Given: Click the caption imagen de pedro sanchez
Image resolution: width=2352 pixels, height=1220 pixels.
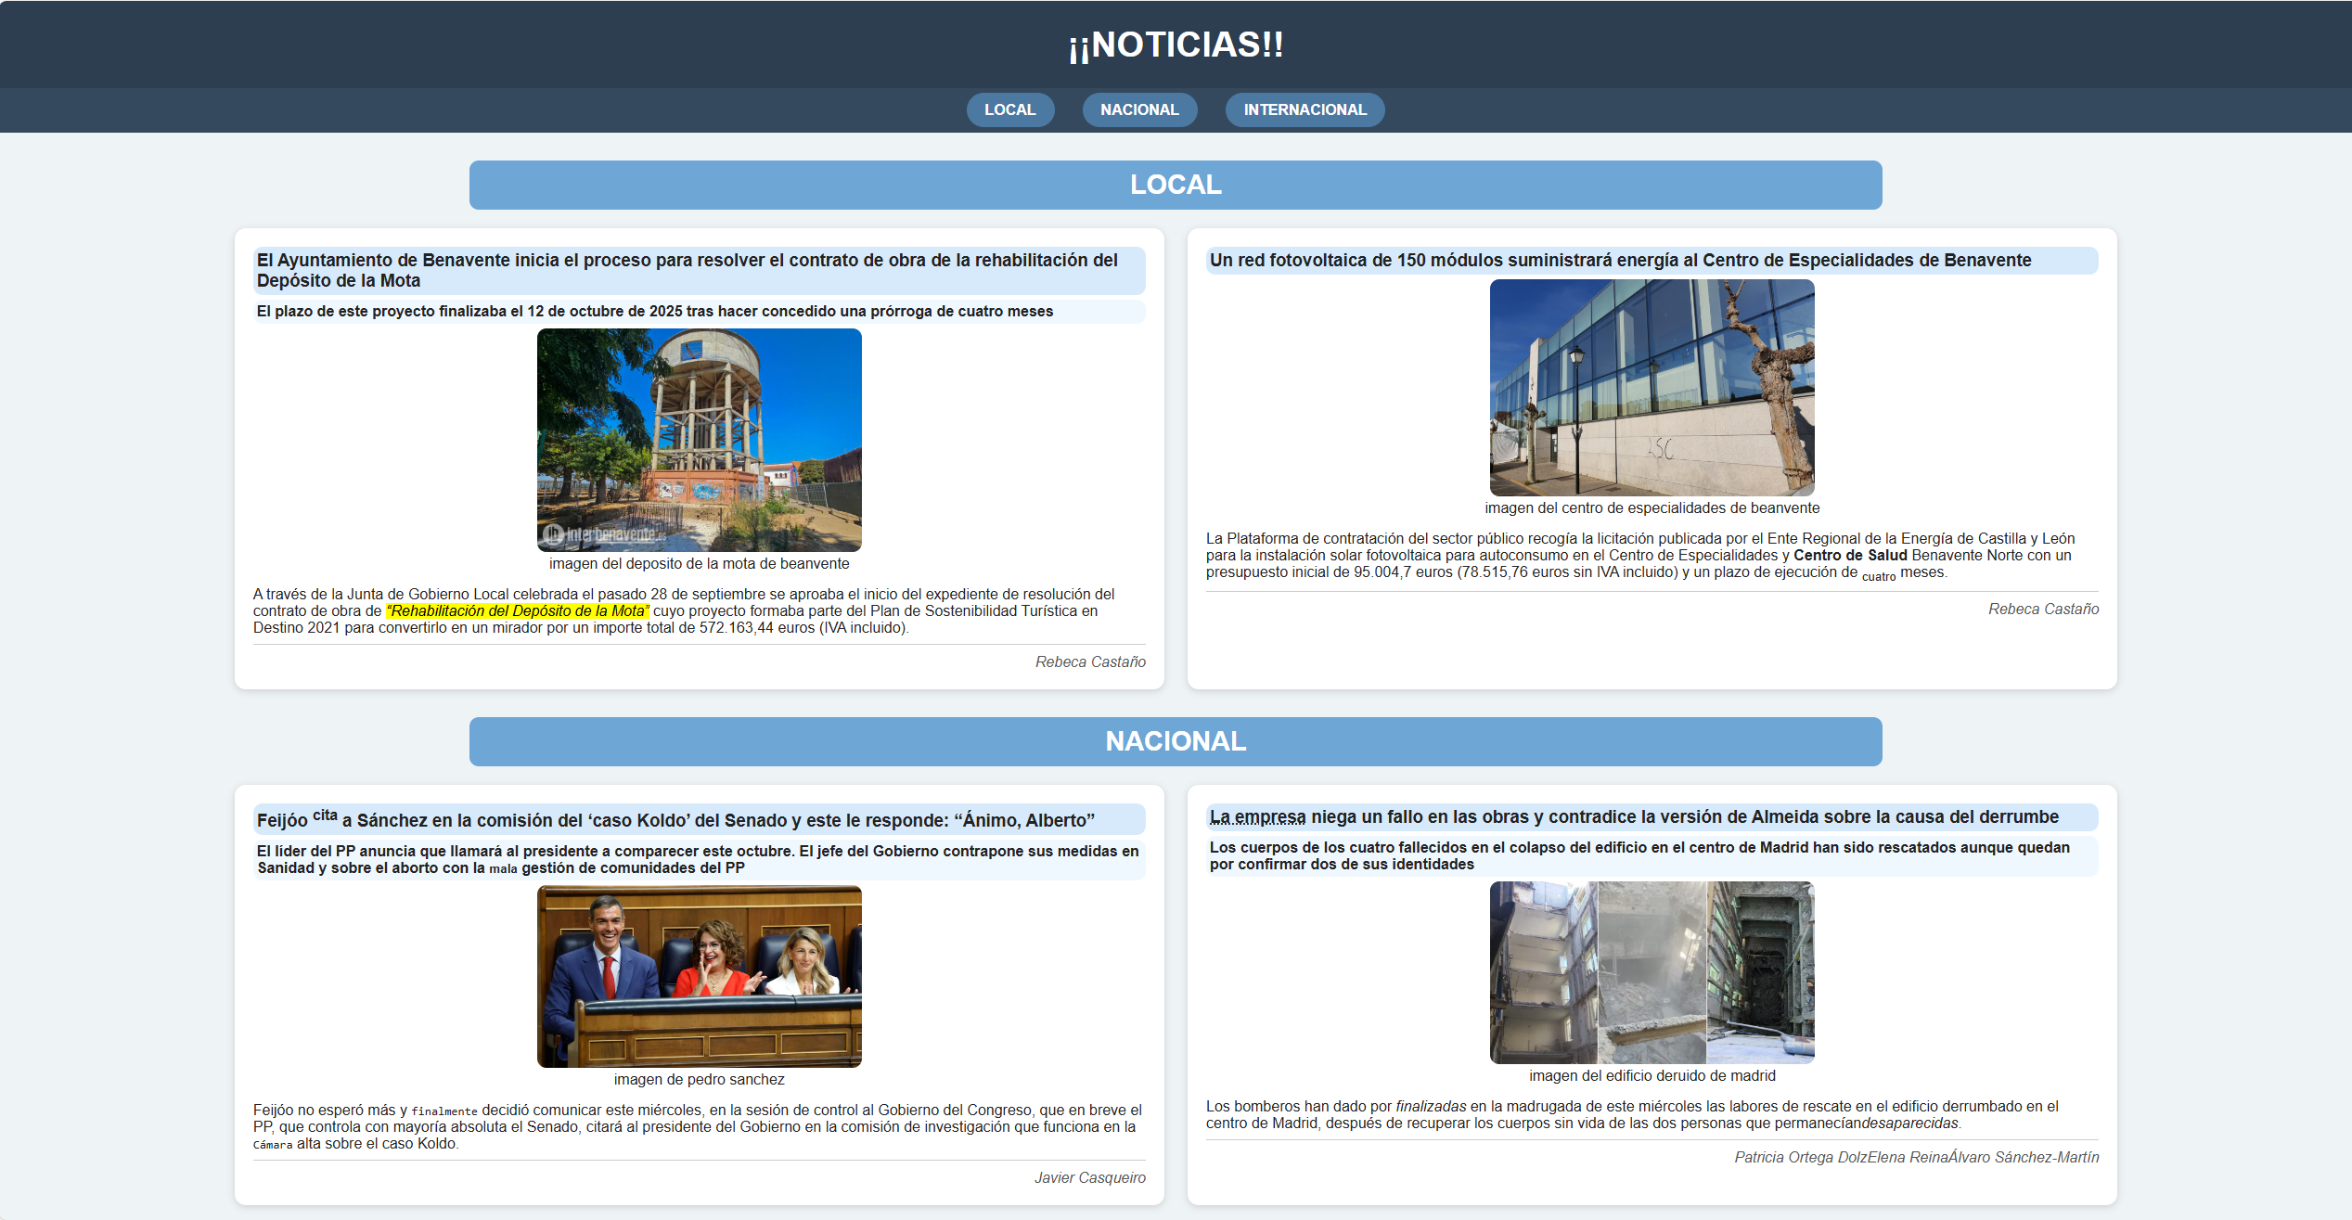Looking at the screenshot, I should tap(700, 1079).
